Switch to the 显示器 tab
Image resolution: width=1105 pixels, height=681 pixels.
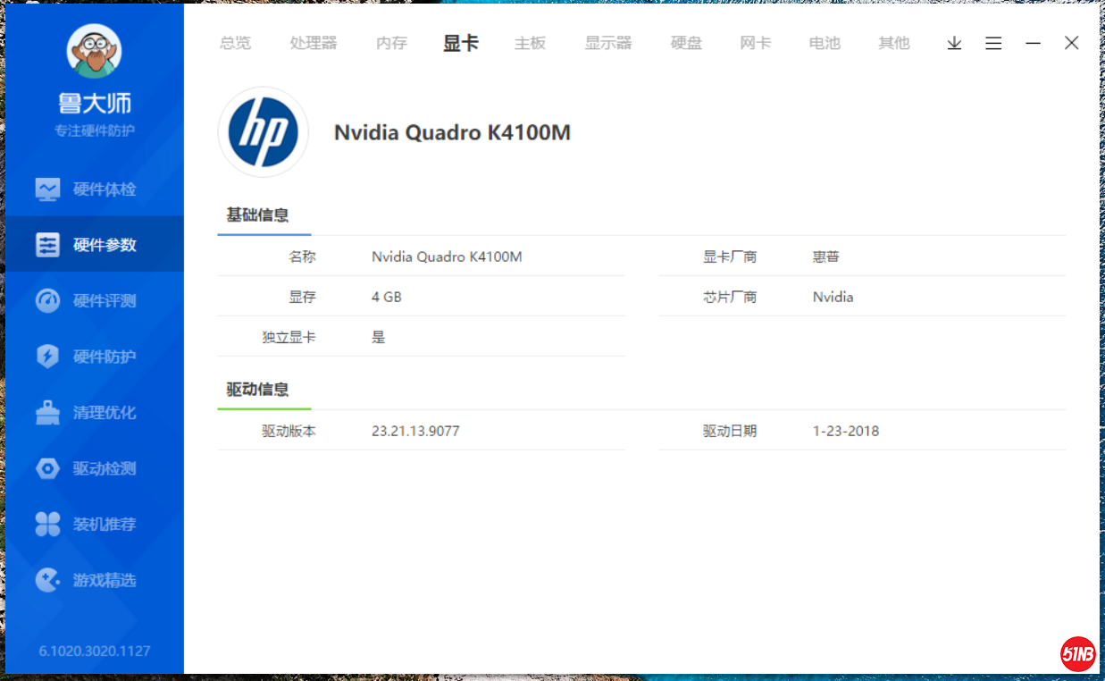pos(608,43)
